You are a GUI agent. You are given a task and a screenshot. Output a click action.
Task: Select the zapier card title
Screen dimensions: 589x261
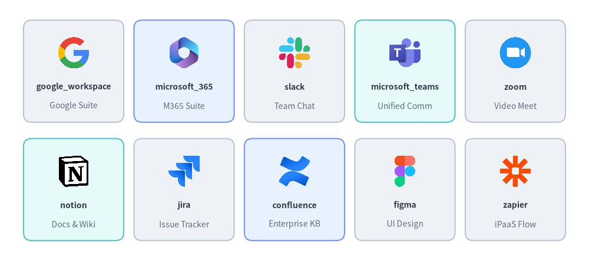(x=515, y=205)
